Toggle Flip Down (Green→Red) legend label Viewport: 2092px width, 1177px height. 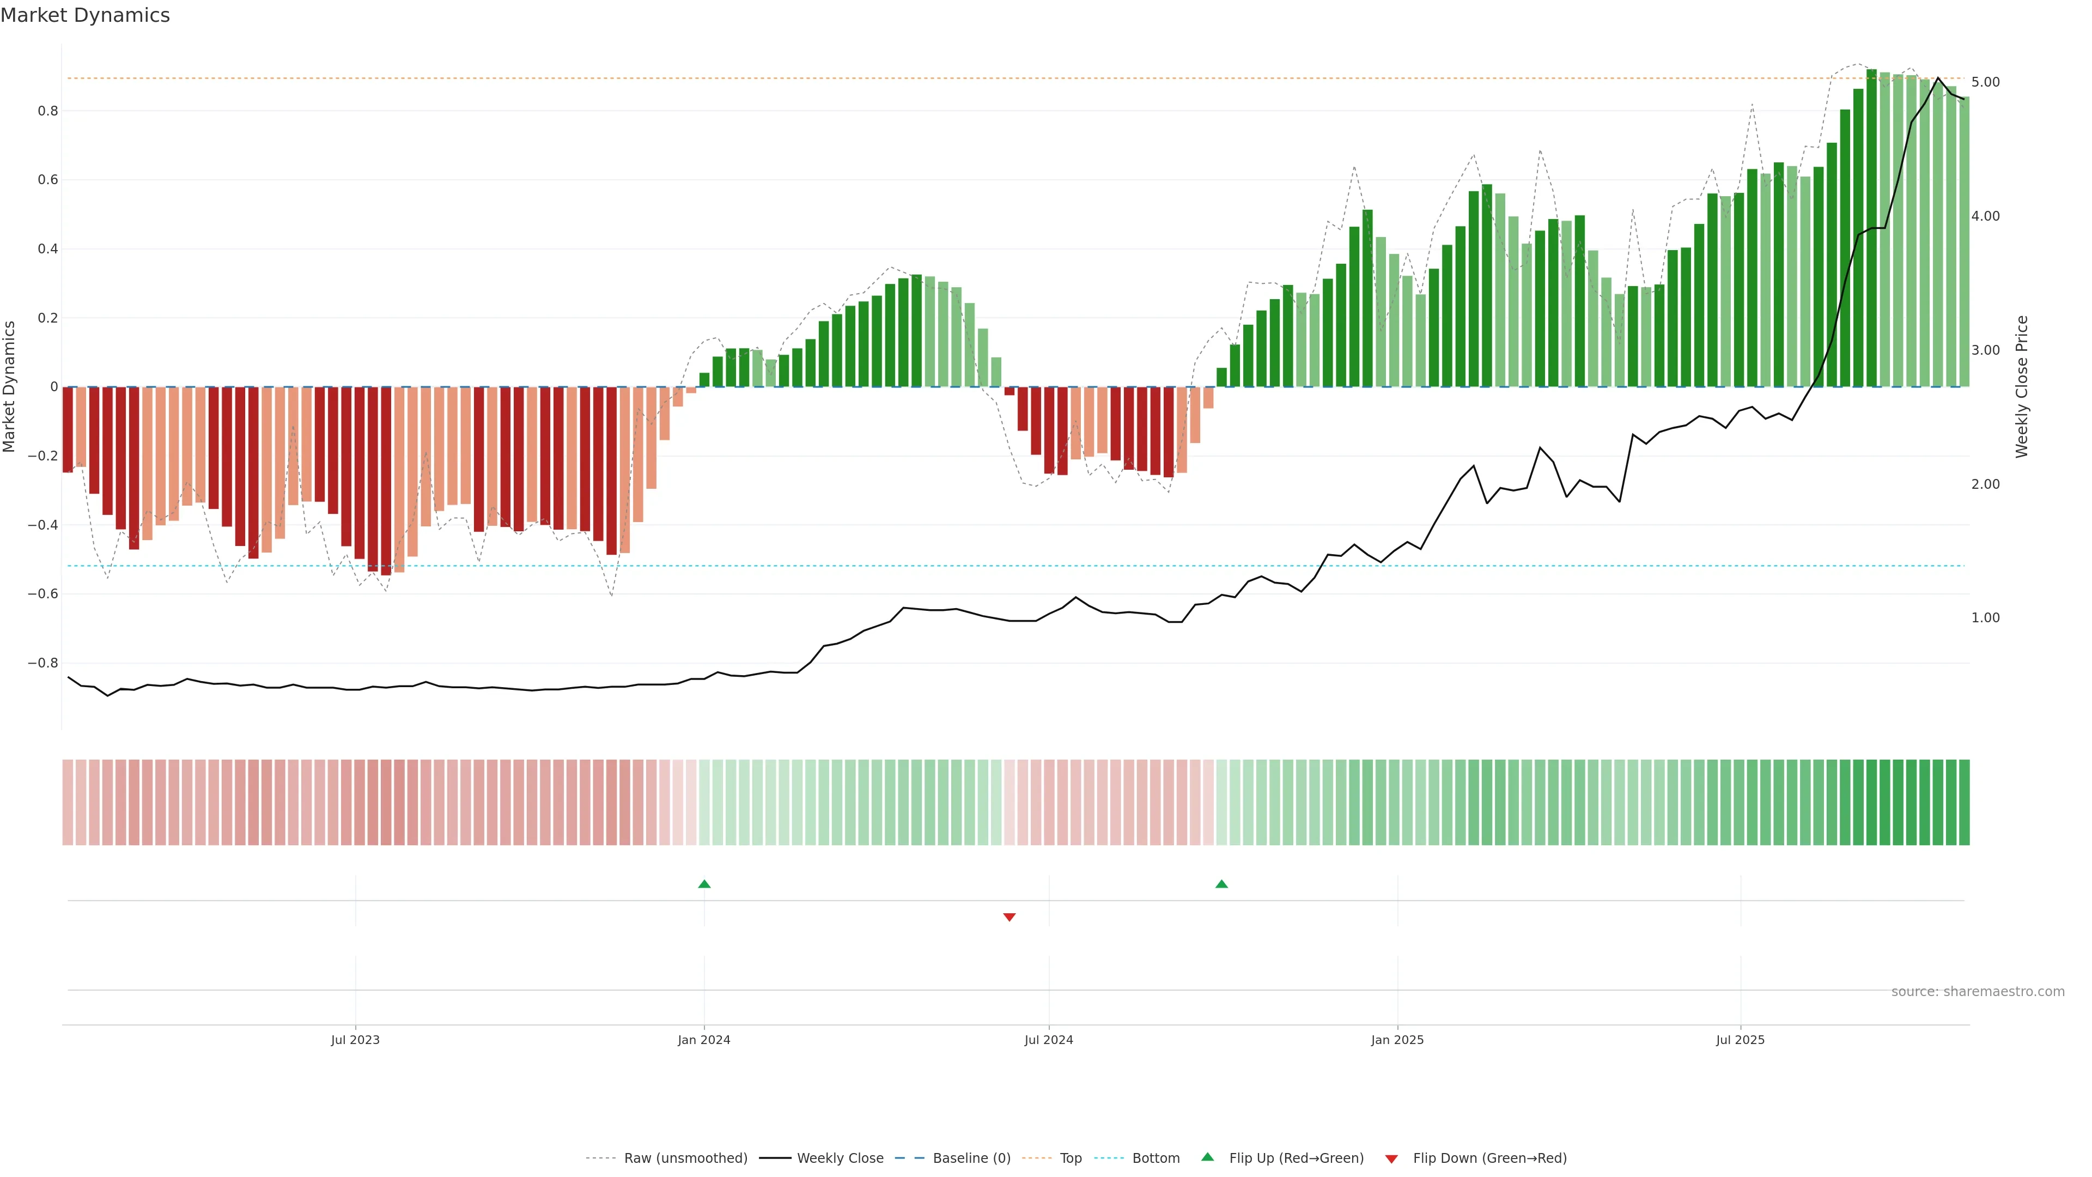pyautogui.click(x=1489, y=1158)
